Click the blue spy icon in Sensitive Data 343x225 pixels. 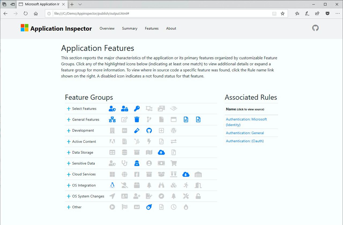[x=137, y=163]
